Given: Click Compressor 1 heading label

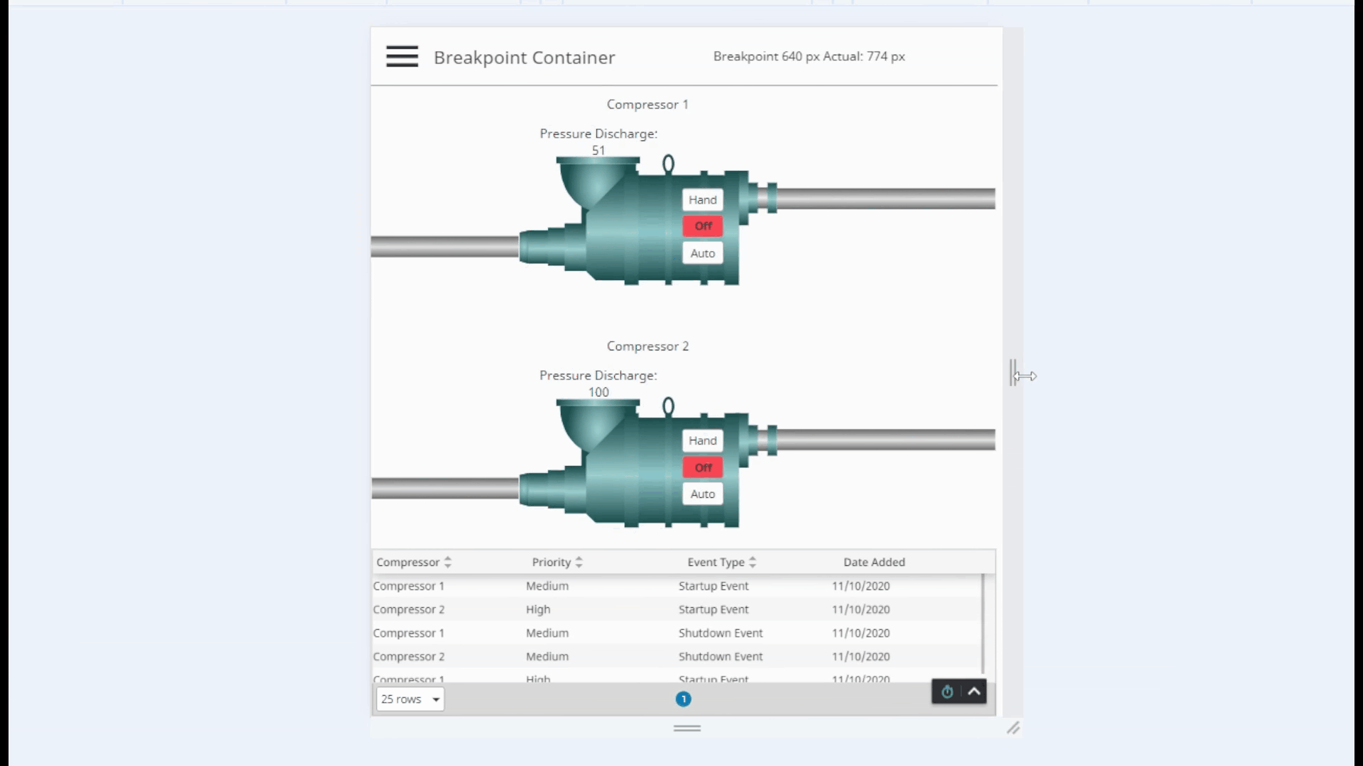Looking at the screenshot, I should click(x=647, y=104).
